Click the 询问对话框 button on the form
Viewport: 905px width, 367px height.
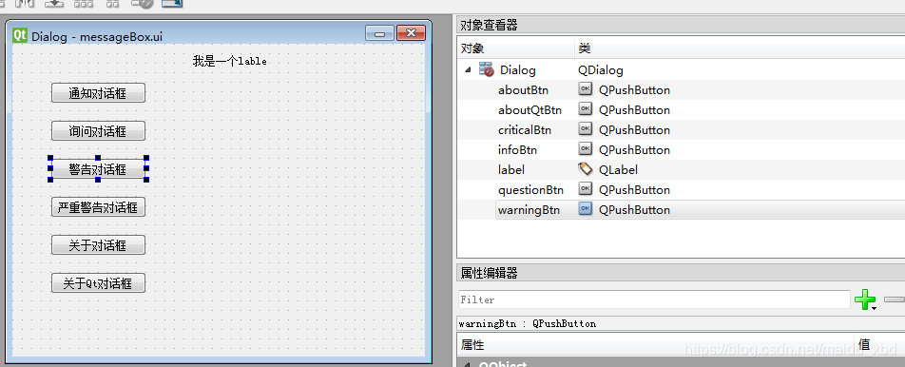click(x=98, y=131)
